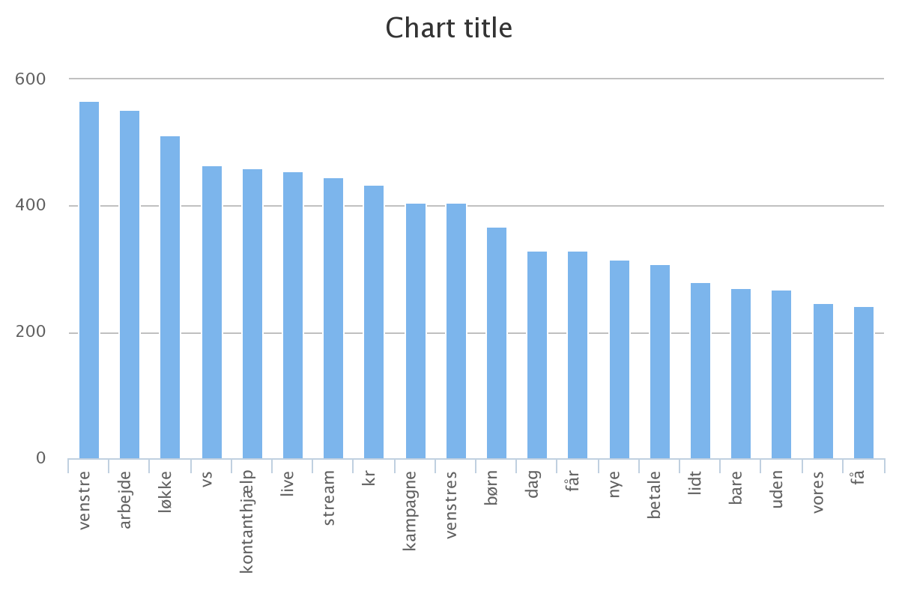Image resolution: width=899 pixels, height=599 pixels.
Task: Select the løkke bar in the chart
Action: (x=170, y=297)
